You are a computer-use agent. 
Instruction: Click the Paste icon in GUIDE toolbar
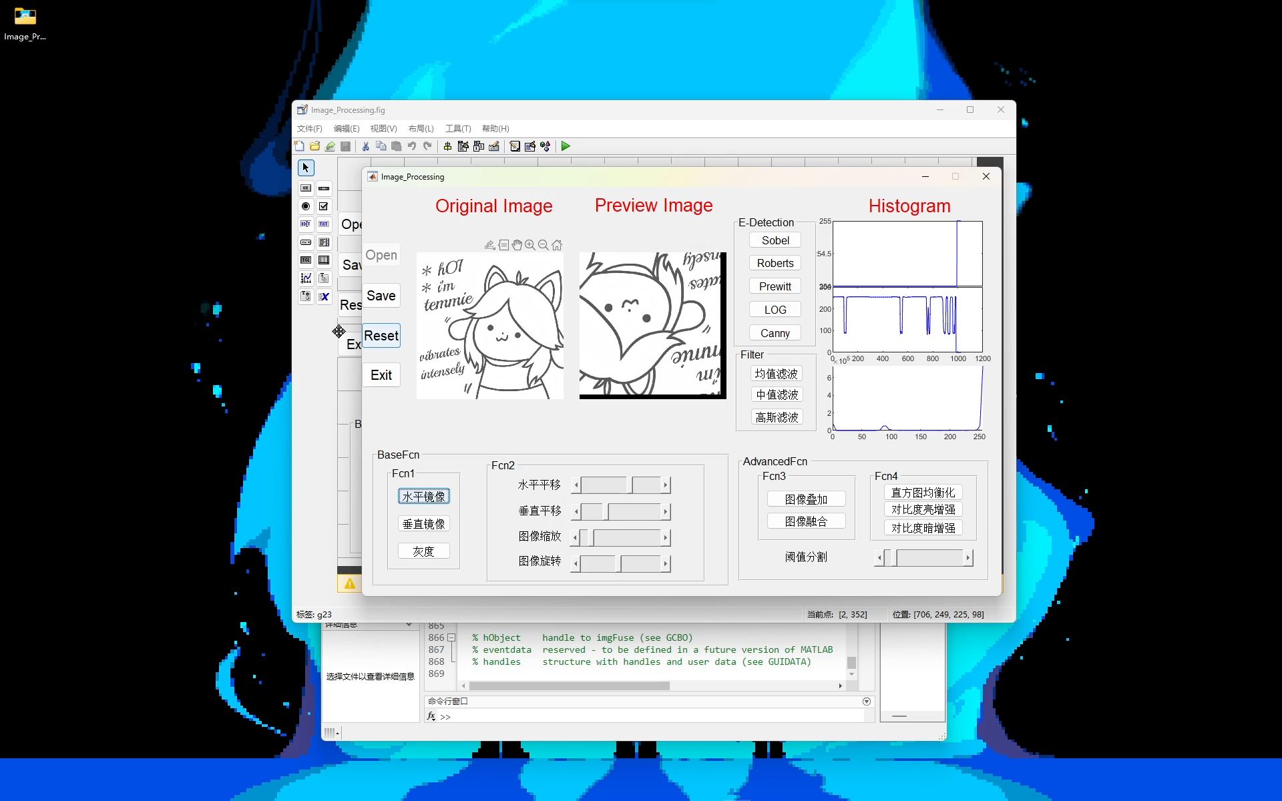click(x=396, y=146)
